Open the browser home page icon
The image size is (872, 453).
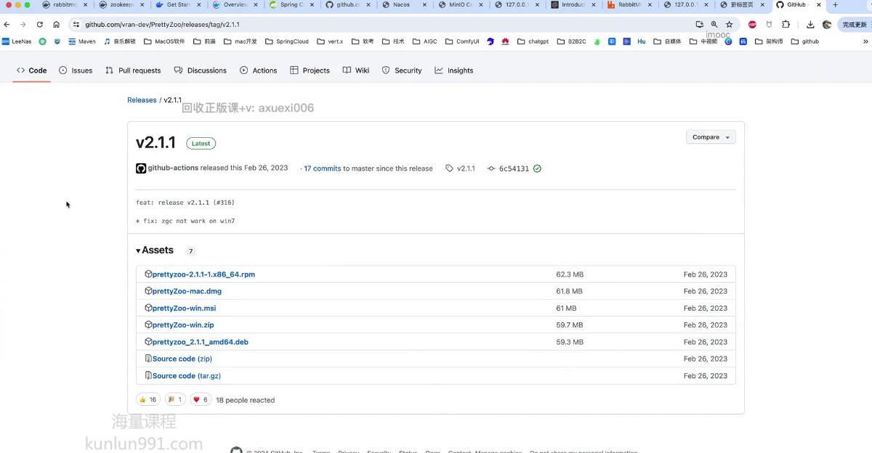click(x=56, y=24)
